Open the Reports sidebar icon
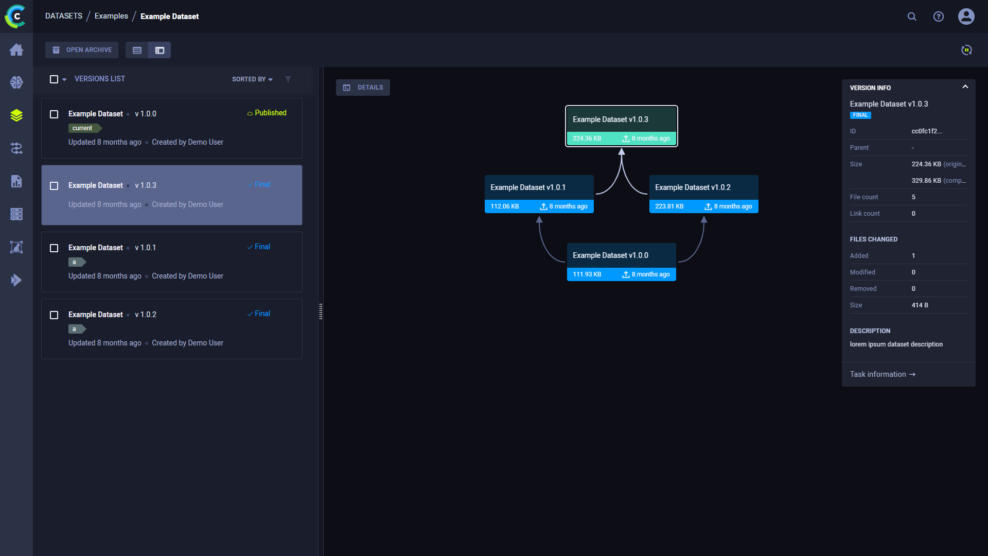 (16, 181)
